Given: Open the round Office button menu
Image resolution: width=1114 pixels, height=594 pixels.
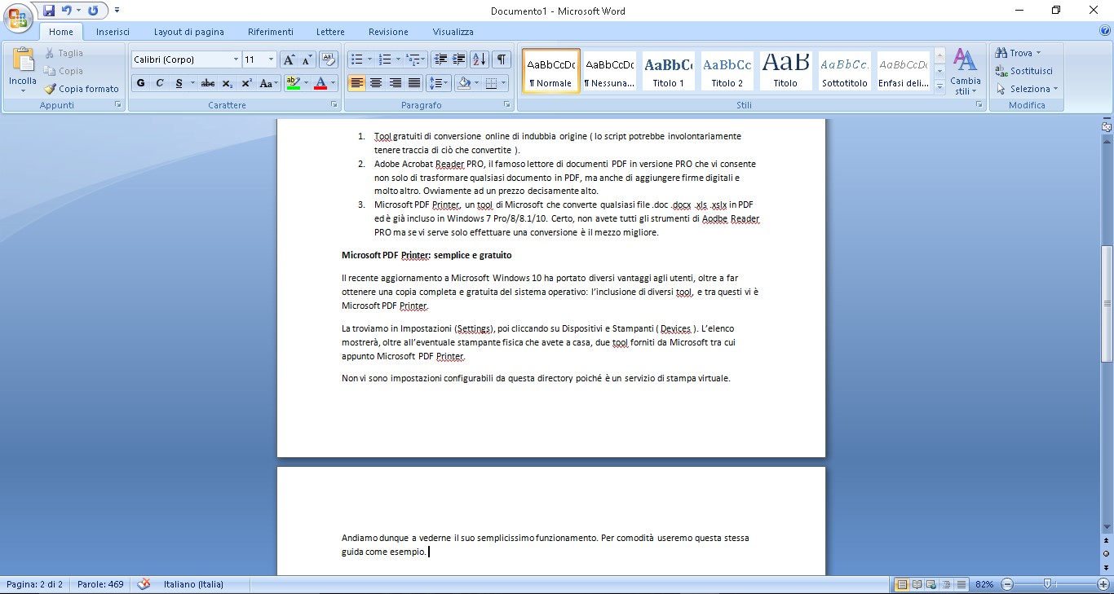Looking at the screenshot, I should point(19,18).
